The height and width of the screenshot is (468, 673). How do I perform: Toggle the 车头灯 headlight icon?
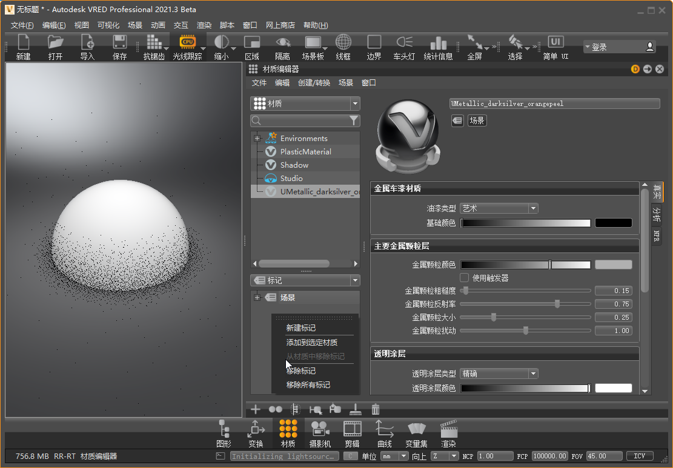pos(404,47)
